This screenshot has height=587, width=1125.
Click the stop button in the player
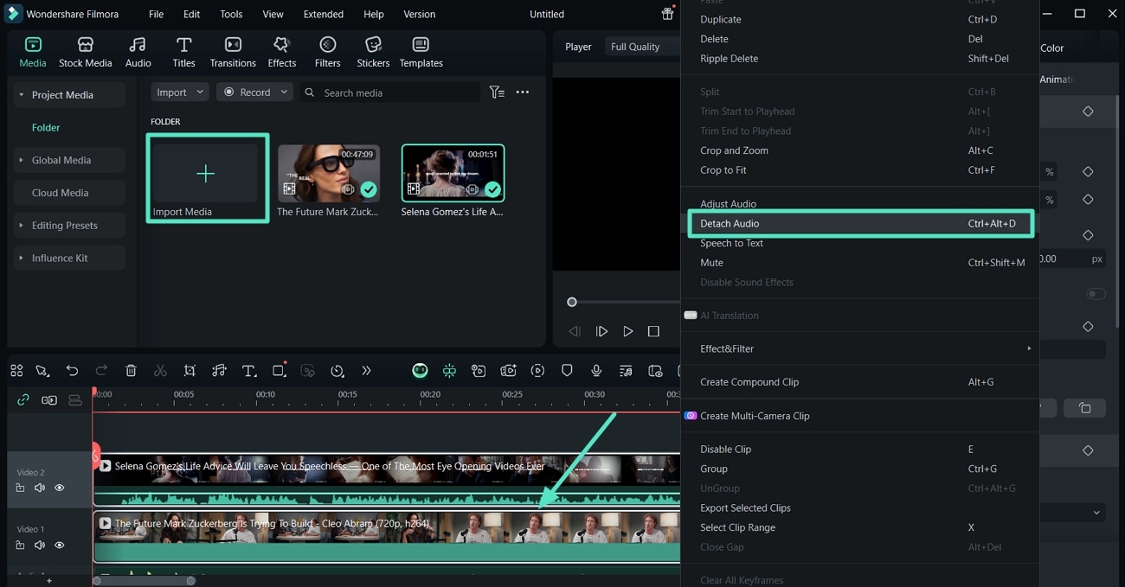653,331
